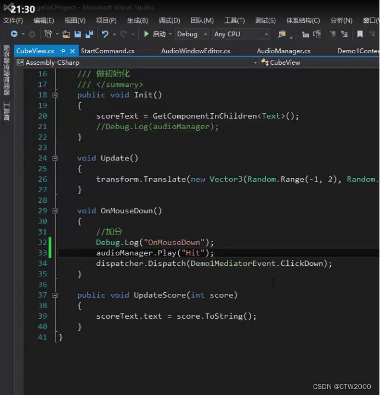Click the Navigate Backward arrow icon
This screenshot has width=380, height=395.
pos(14,34)
